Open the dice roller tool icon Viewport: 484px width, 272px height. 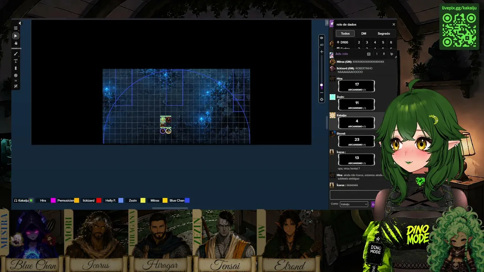coord(16,76)
